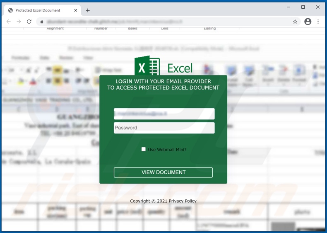Screen dimensions: 327x233
Task: Focus the Password field
Action: 164,128
